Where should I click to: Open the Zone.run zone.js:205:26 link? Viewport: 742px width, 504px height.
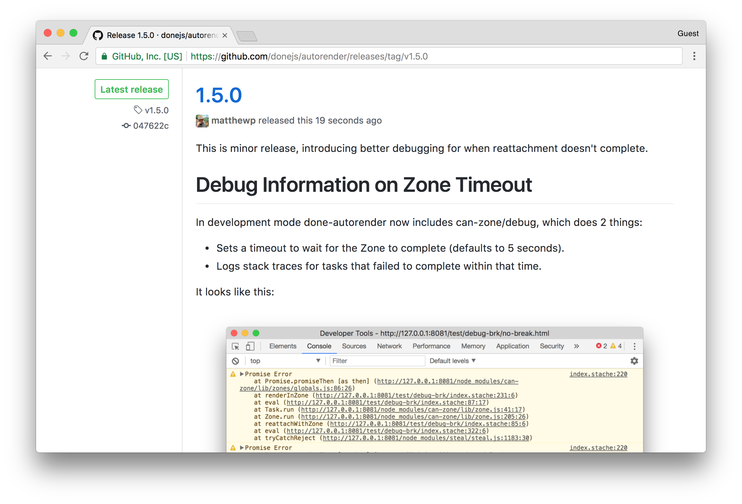tap(413, 416)
